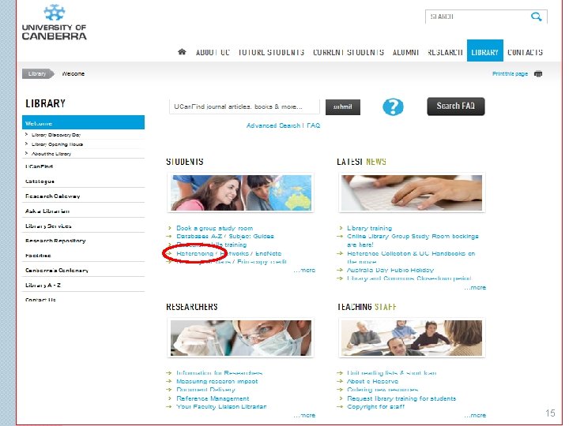The height and width of the screenshot is (426, 569).
Task: Click the home icon in navigation bar
Action: (x=182, y=52)
